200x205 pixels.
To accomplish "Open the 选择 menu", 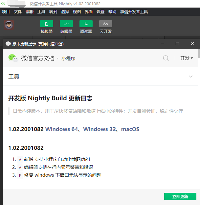I will [x=65, y=12].
